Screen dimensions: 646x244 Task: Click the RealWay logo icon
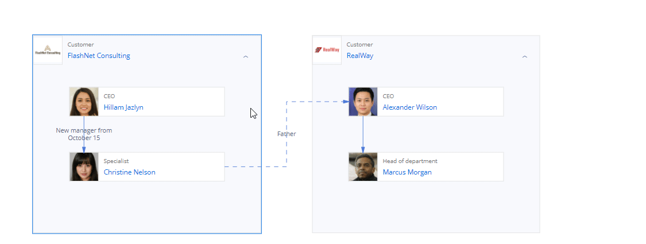327,51
